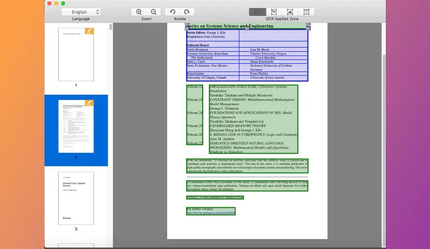Zoom out with the magnifier minus icon
Image resolution: width=430 pixels, height=249 pixels.
154,12
